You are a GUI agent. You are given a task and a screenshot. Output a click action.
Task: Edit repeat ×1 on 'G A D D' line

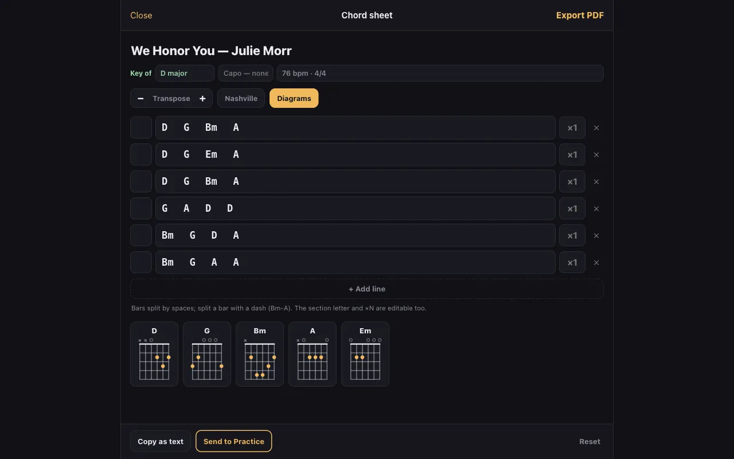(572, 209)
